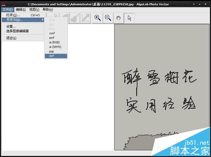
Task: Select the zoom in magnifier tool
Action: click(x=97, y=18)
